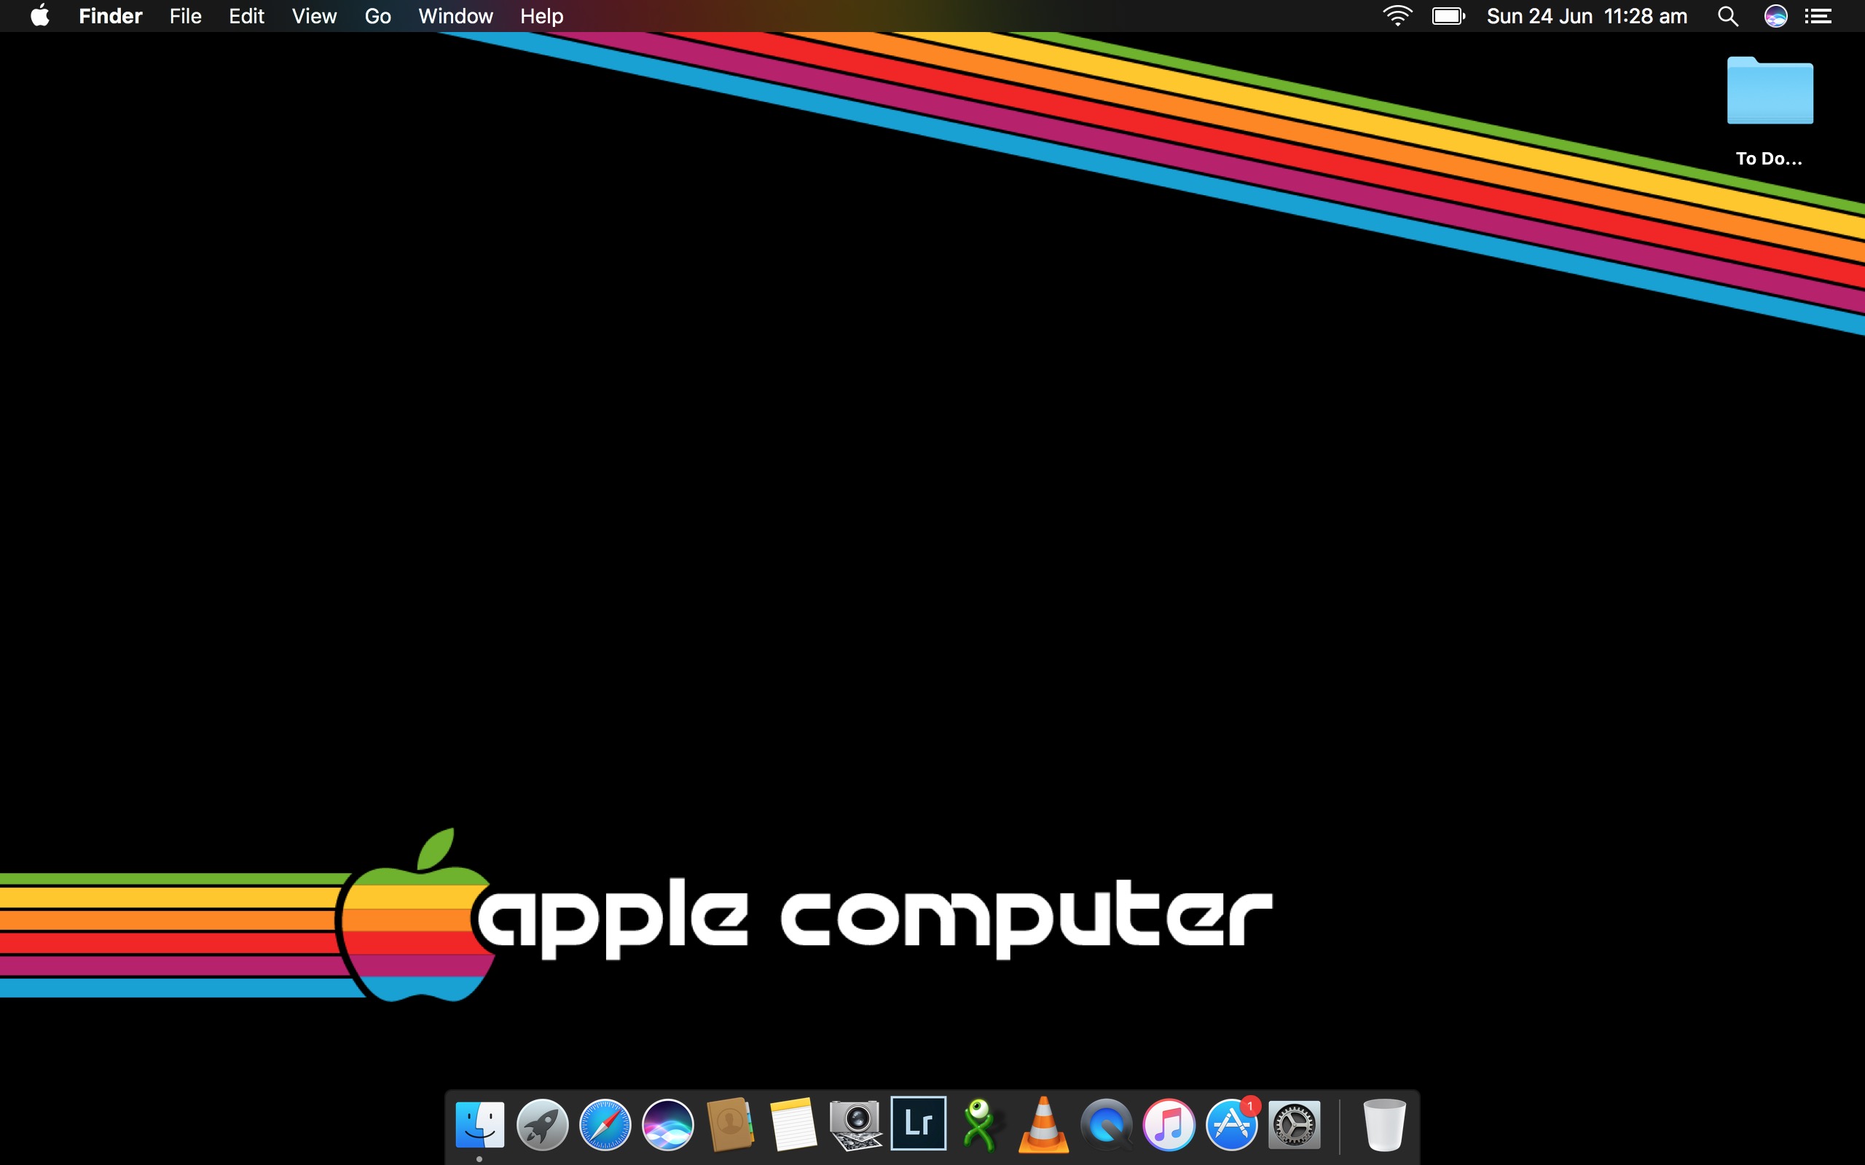
Task: Open the Help menu
Action: (541, 15)
